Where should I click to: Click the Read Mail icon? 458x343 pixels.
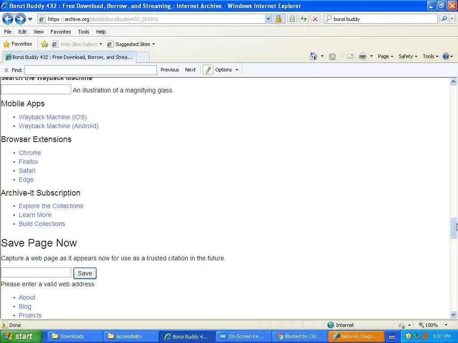click(350, 56)
